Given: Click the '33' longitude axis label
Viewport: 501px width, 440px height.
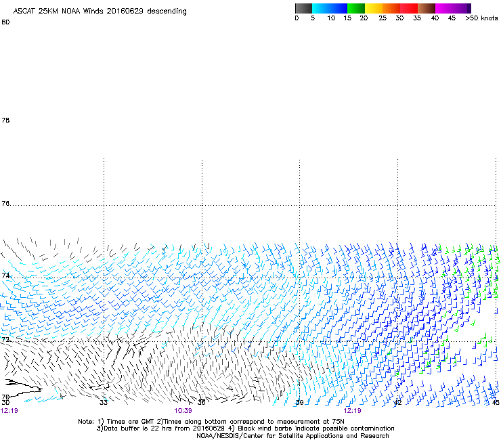Looking at the screenshot, I should click(104, 403).
